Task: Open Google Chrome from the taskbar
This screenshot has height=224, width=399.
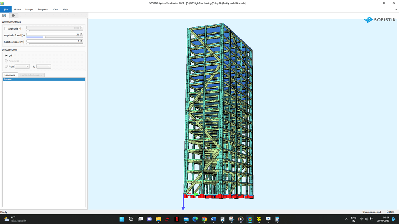Action: 204,219
